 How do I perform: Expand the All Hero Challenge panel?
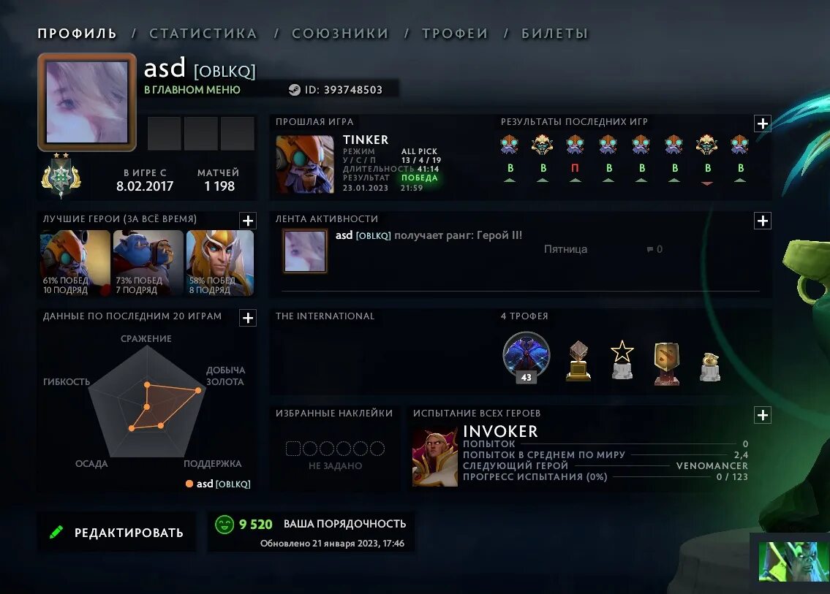(762, 415)
